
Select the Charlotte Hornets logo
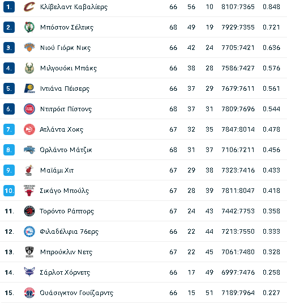[29, 272]
